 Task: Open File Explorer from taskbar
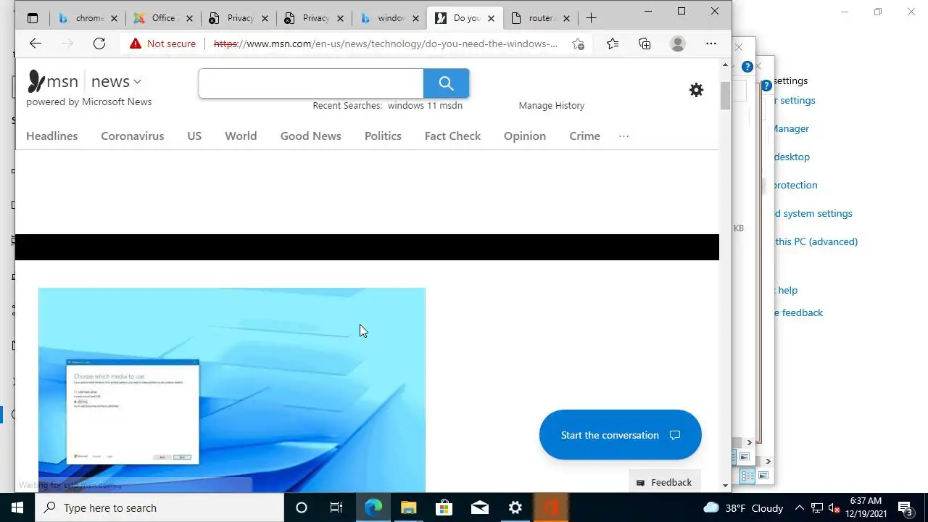click(x=408, y=507)
